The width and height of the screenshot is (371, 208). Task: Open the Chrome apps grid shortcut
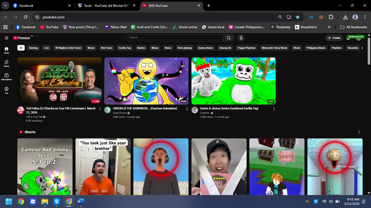[x=5, y=27]
